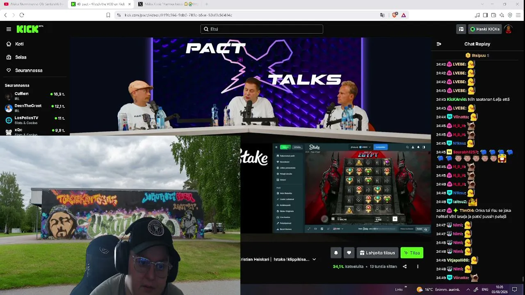Open the Selaa browse page

[x=21, y=57]
